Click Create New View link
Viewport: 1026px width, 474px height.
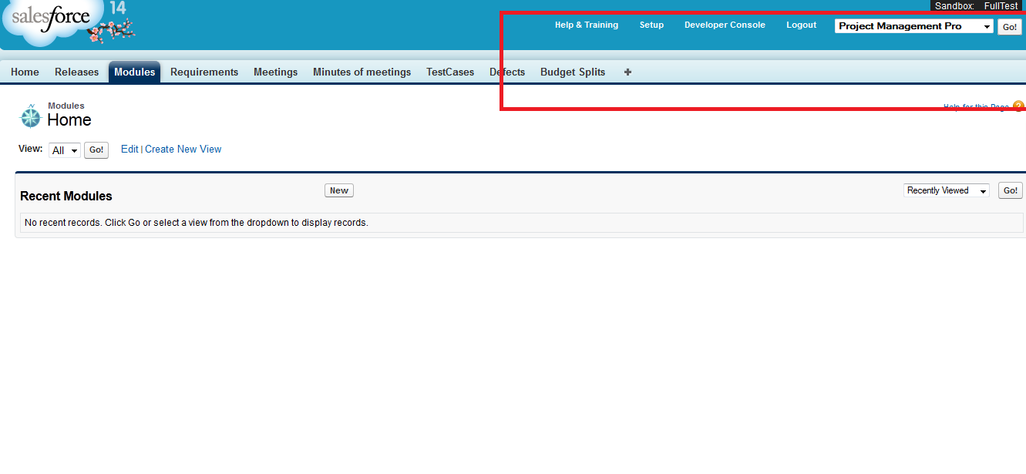coord(183,150)
